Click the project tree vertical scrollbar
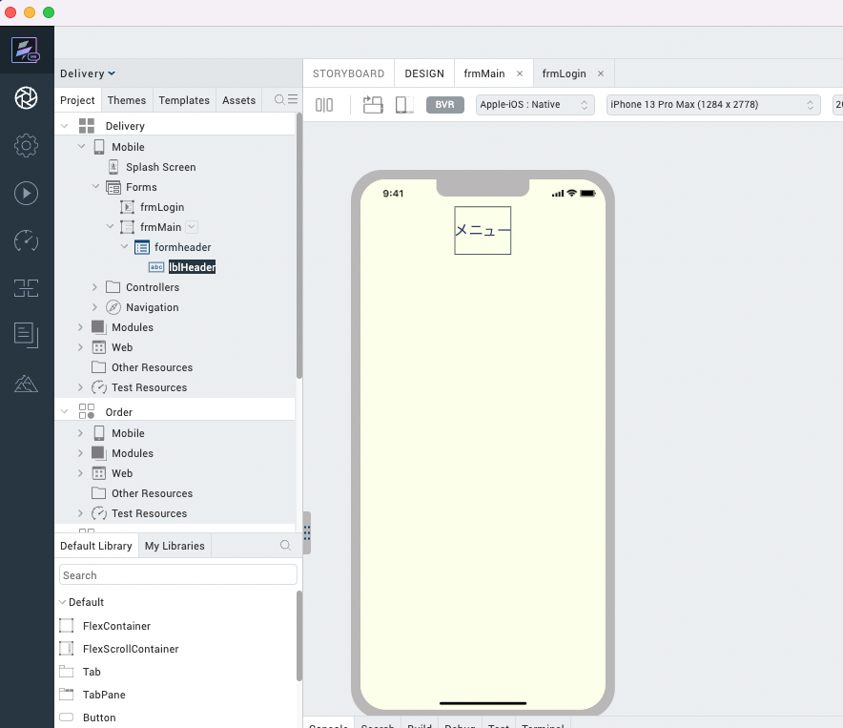The image size is (843, 728). 298,246
